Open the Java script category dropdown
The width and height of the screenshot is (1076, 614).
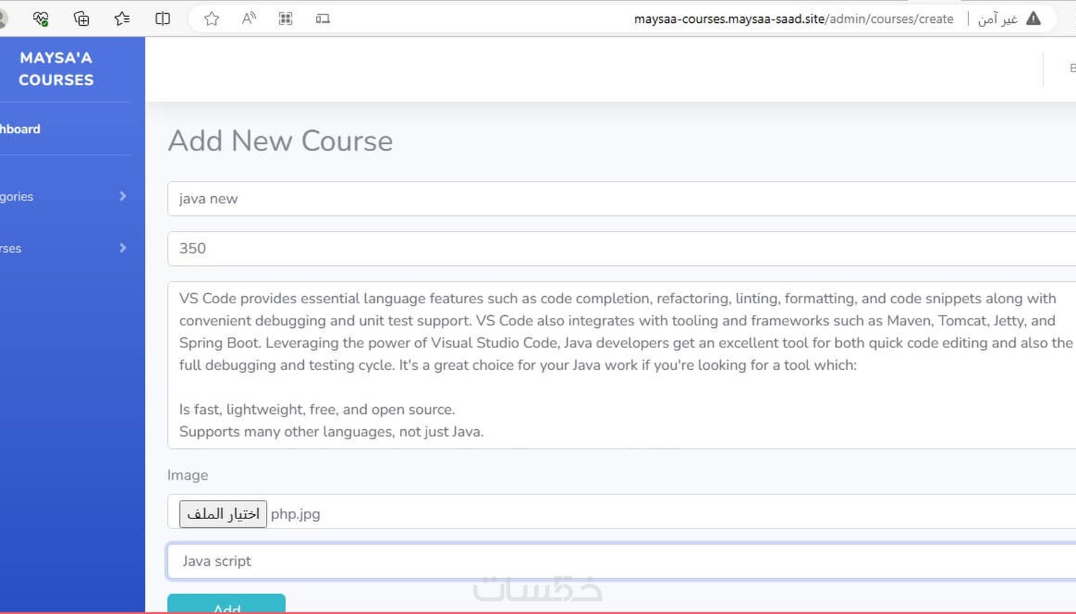[621, 561]
